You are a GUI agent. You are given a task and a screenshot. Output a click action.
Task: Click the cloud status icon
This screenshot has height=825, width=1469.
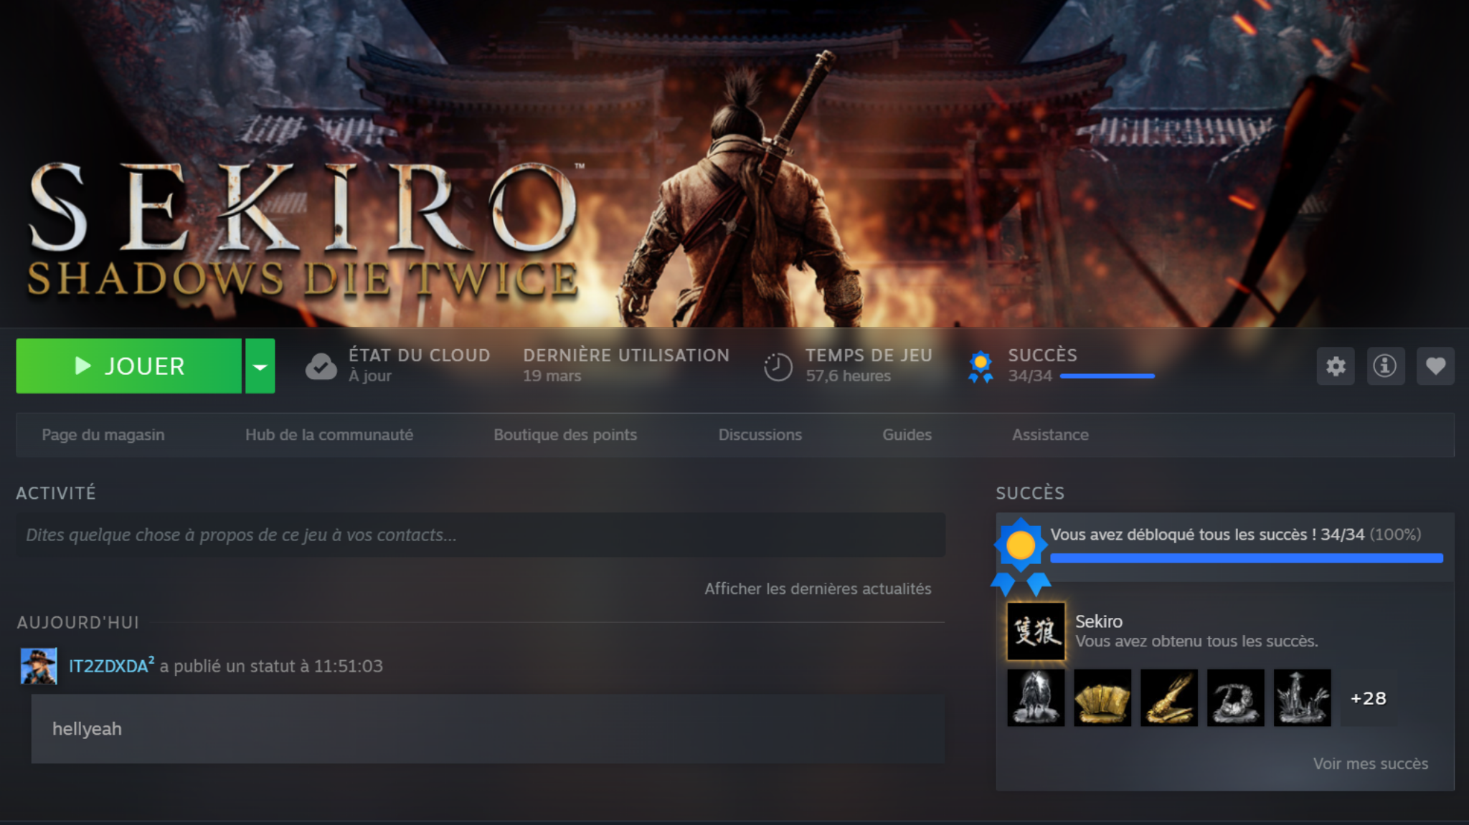pos(321,366)
